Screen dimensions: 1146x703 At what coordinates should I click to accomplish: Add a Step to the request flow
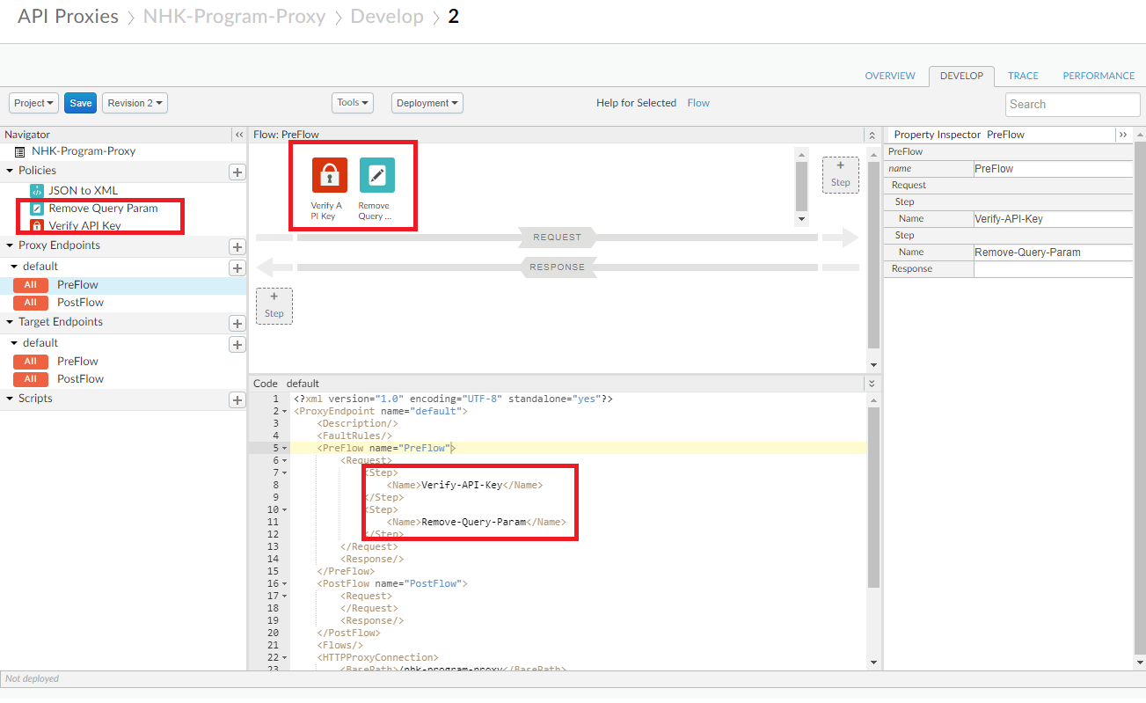click(840, 174)
